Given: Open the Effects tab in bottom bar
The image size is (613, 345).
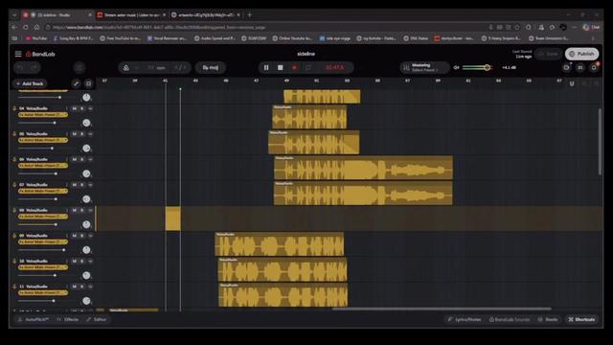Looking at the screenshot, I should [68, 319].
